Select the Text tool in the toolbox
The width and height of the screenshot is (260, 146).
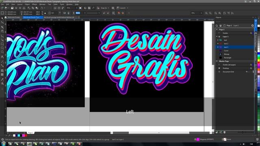(x=2, y=57)
